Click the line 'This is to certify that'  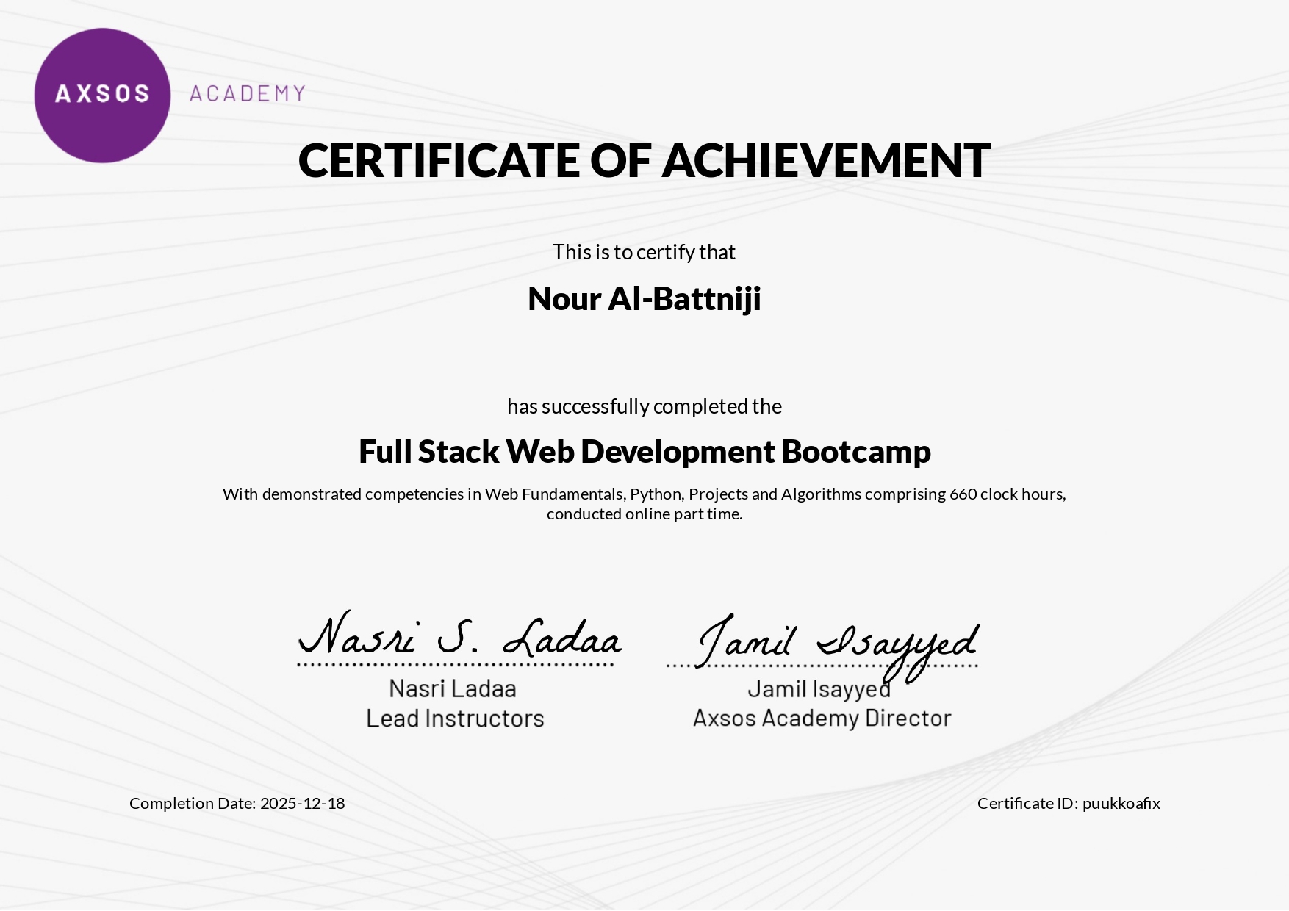[644, 252]
